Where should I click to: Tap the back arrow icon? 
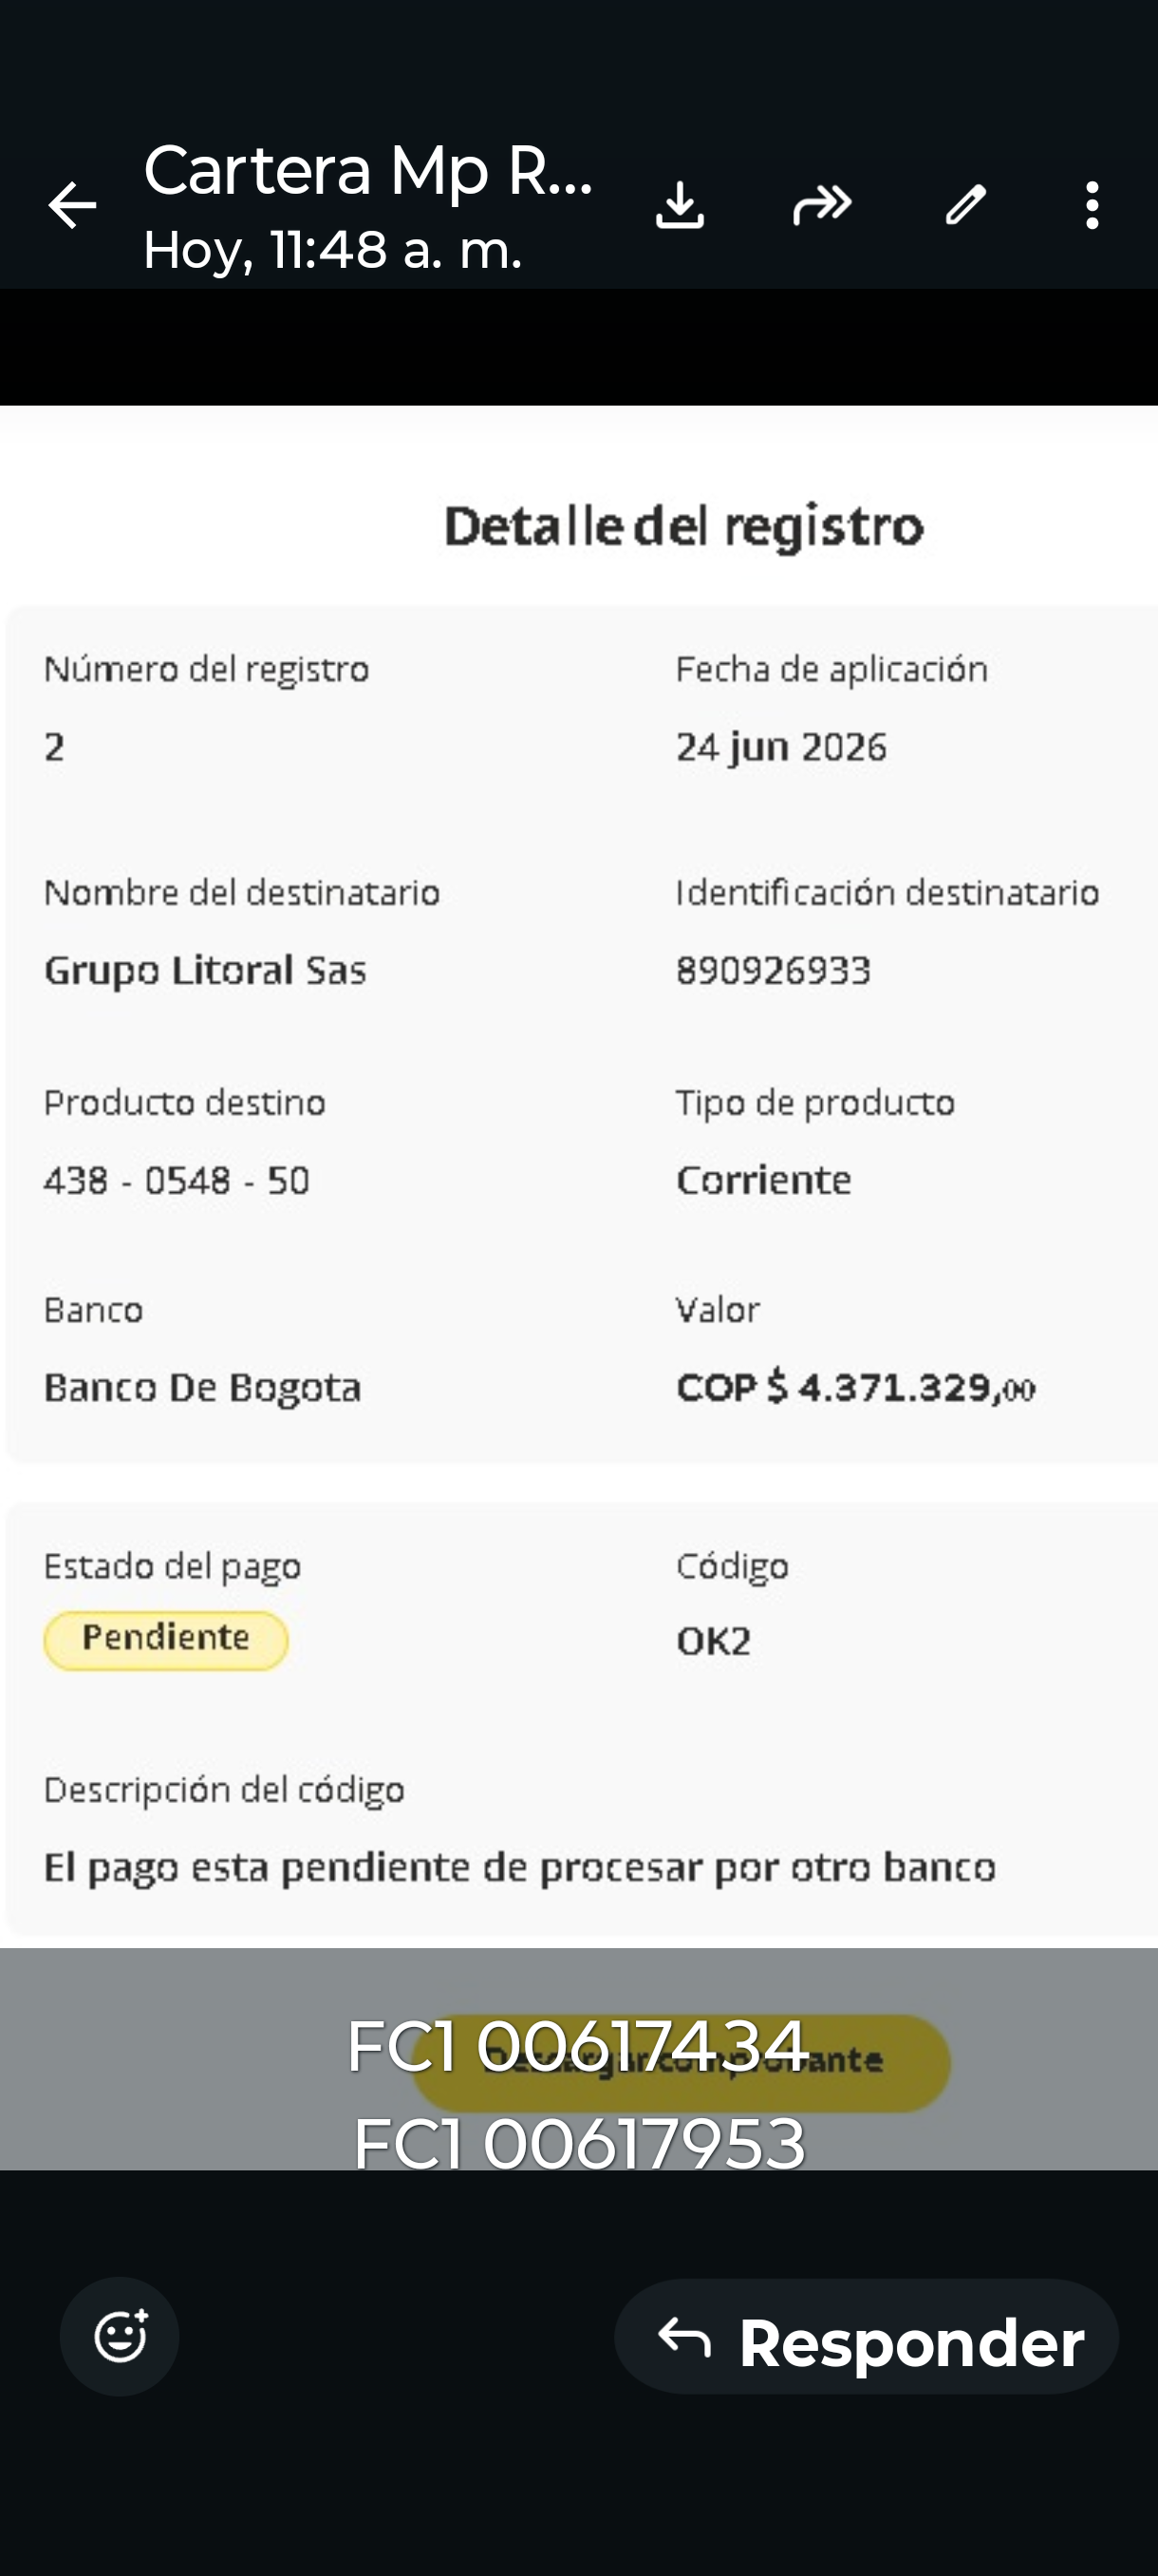tap(72, 206)
